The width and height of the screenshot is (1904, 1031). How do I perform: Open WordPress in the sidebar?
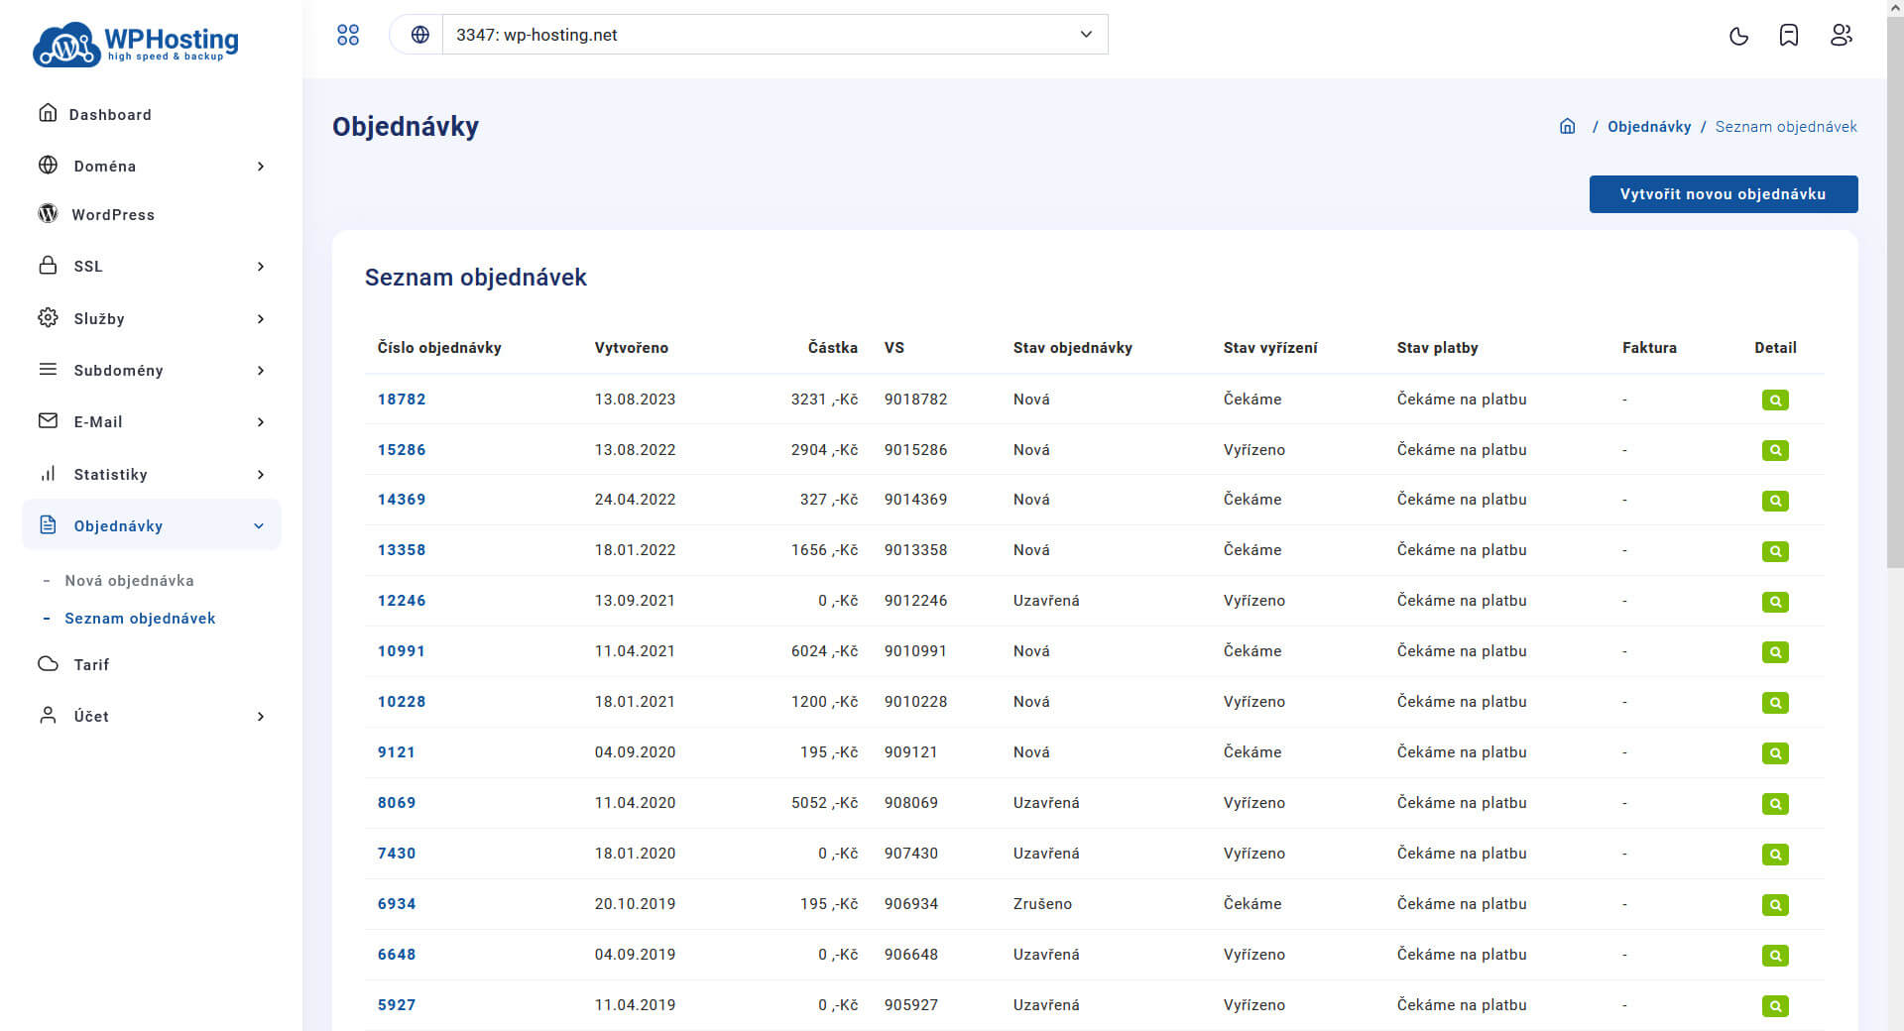click(x=113, y=215)
